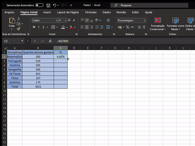The image size is (195, 146).
Task: Open Formatação Condicional dropdown
Action: tap(158, 24)
